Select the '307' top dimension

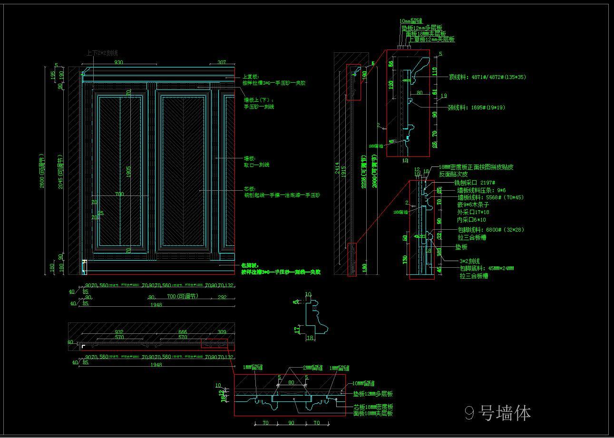click(222, 62)
